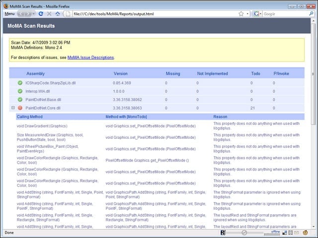Click the page identity icon in address bar
This screenshot has width=318, height=238.
point(68,14)
